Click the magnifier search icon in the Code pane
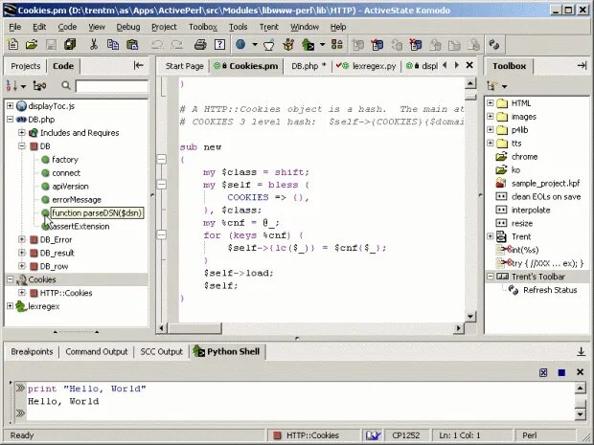This screenshot has height=445, width=594. (x=66, y=86)
